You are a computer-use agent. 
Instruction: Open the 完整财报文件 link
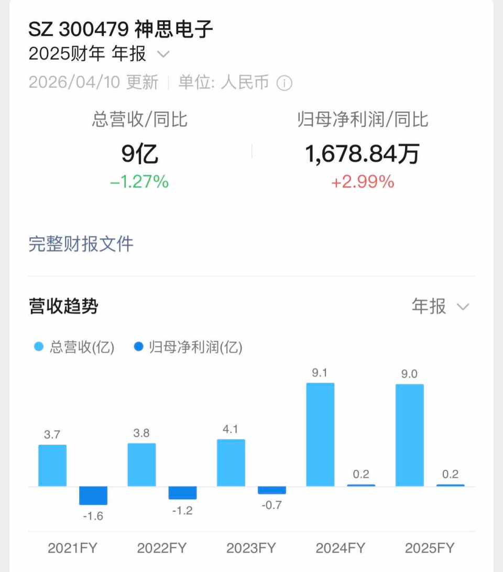(81, 244)
